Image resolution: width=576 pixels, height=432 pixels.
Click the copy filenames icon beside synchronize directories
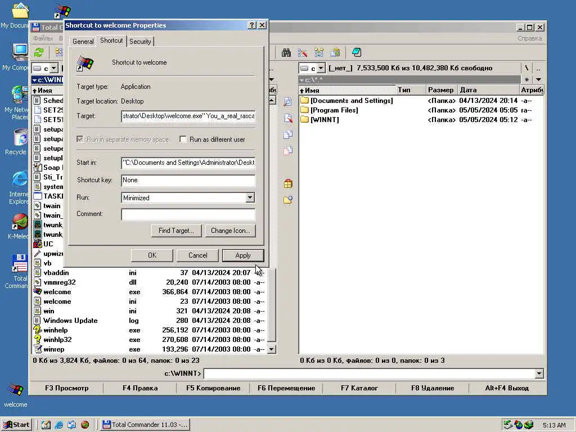[x=335, y=52]
